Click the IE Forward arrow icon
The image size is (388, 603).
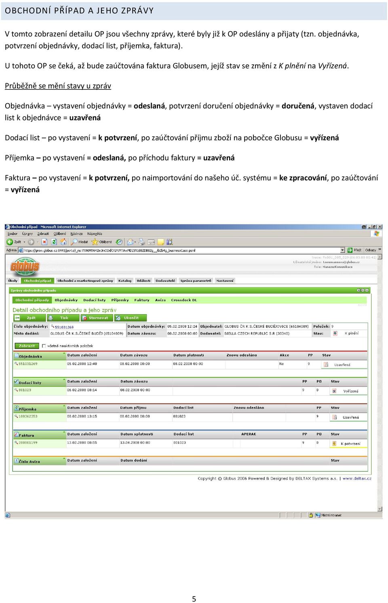coord(31,242)
